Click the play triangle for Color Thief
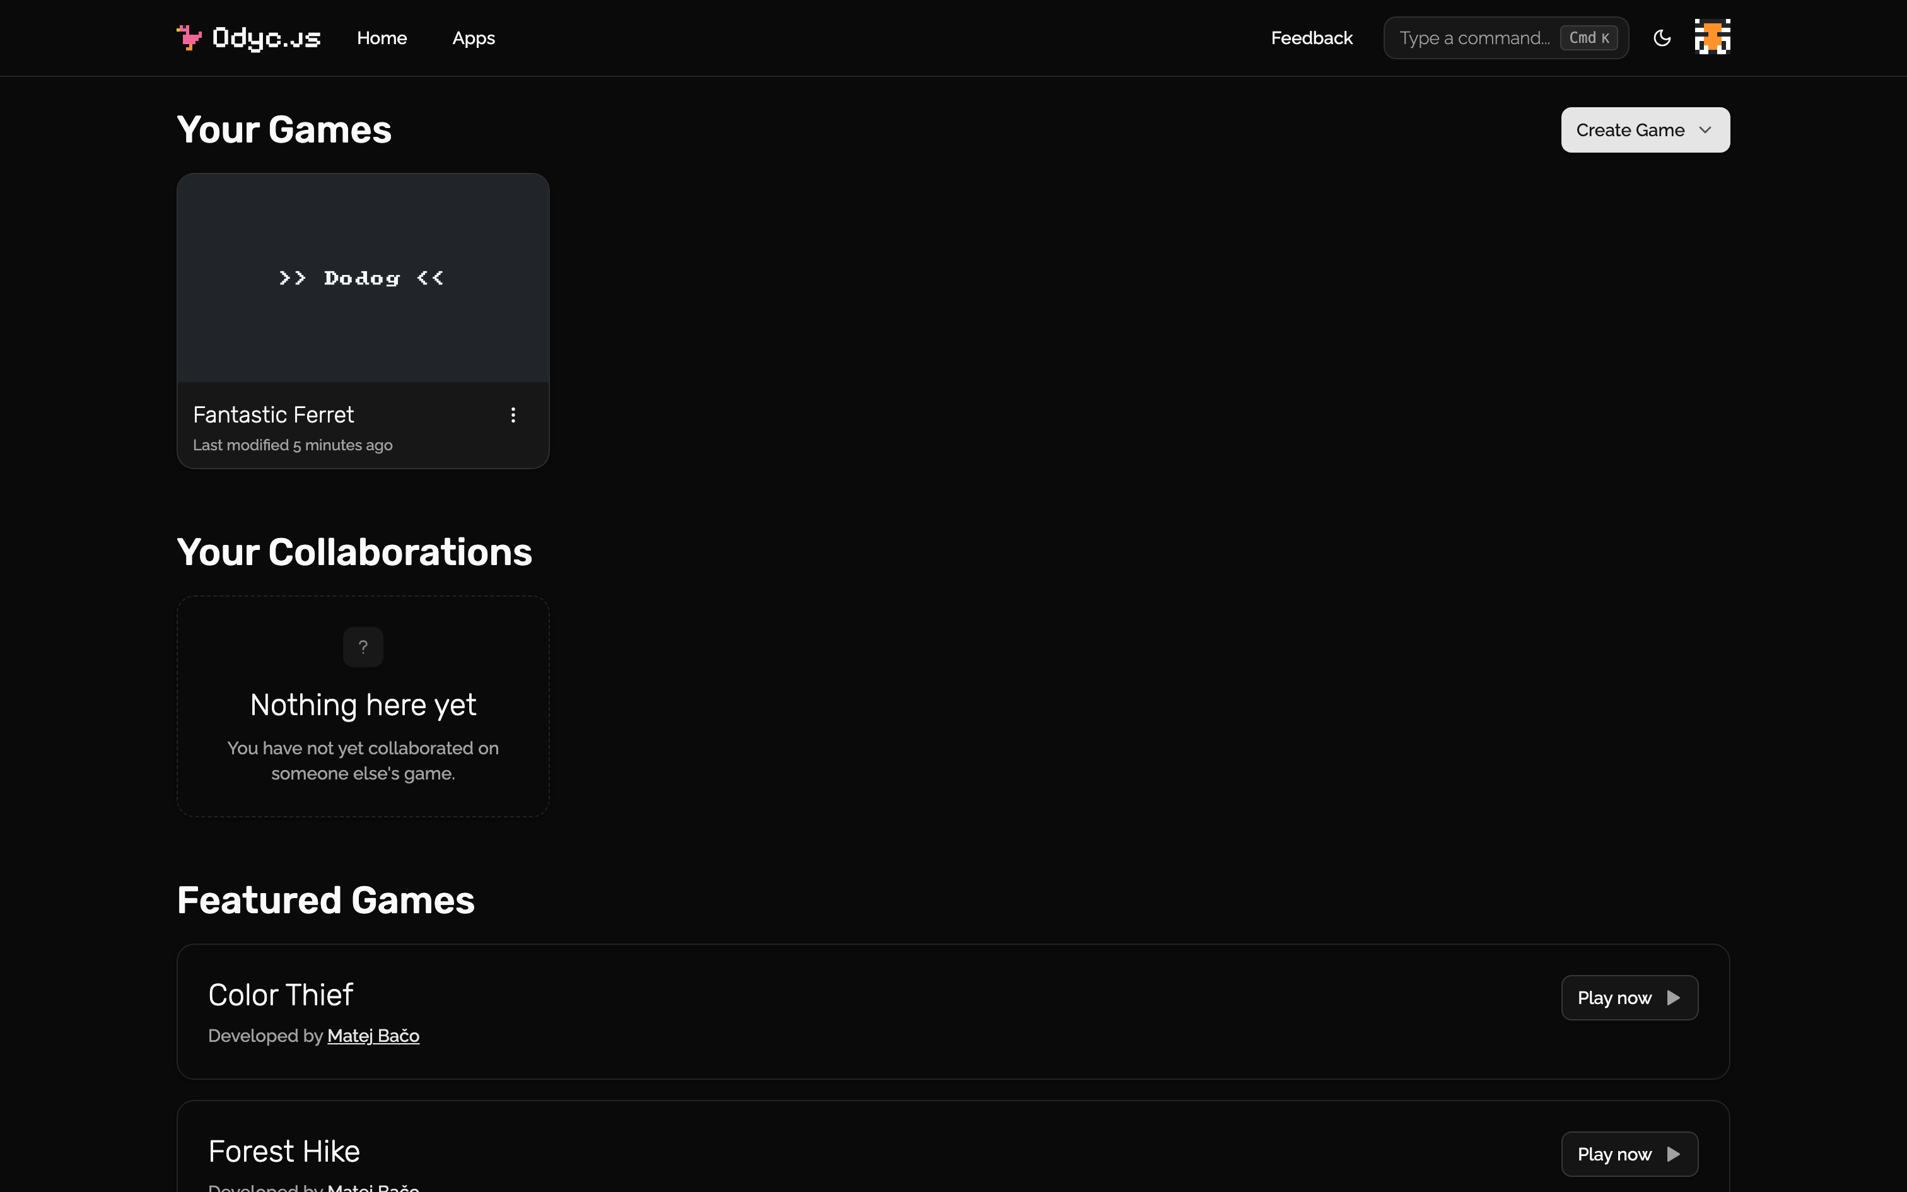The image size is (1907, 1192). (1674, 998)
